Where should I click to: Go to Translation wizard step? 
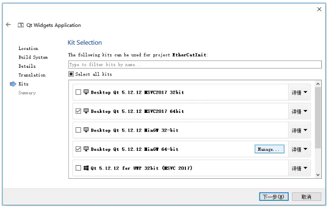point(32,75)
